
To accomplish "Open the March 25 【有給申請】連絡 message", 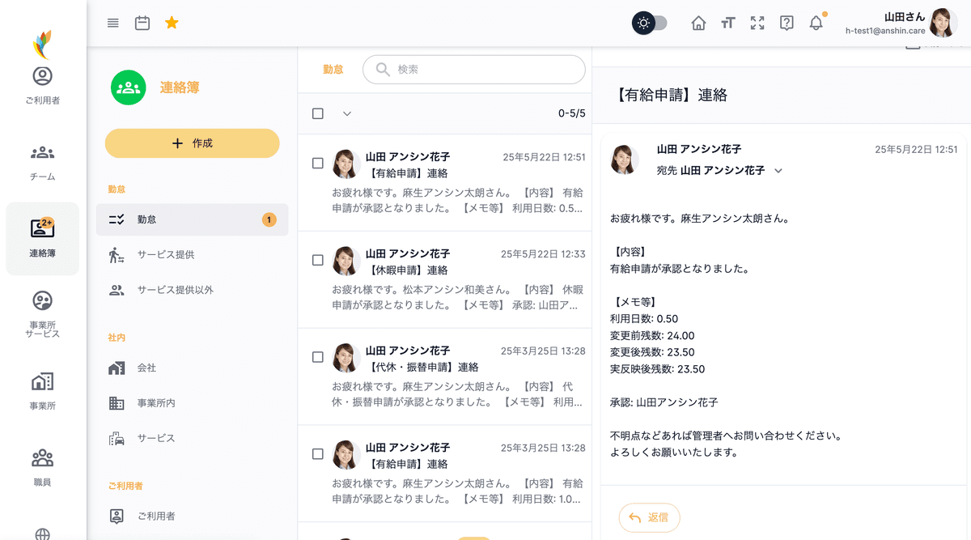I will click(444, 474).
